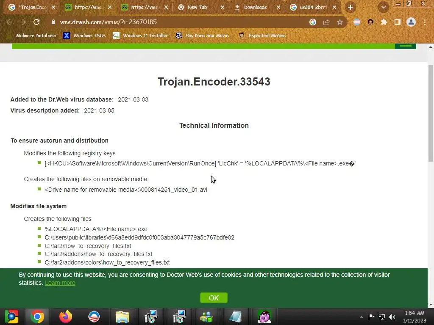Open a new browser tab
This screenshot has width=434, height=325.
351,8
